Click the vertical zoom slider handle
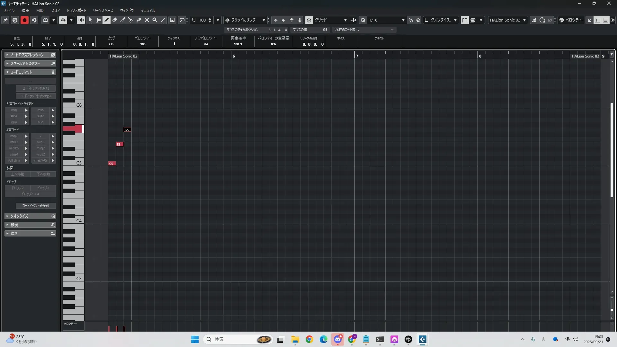 [x=612, y=310]
